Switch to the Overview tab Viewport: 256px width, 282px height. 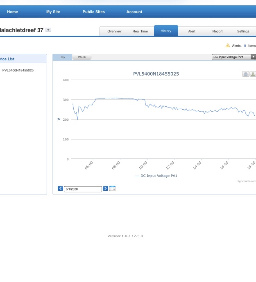[114, 31]
